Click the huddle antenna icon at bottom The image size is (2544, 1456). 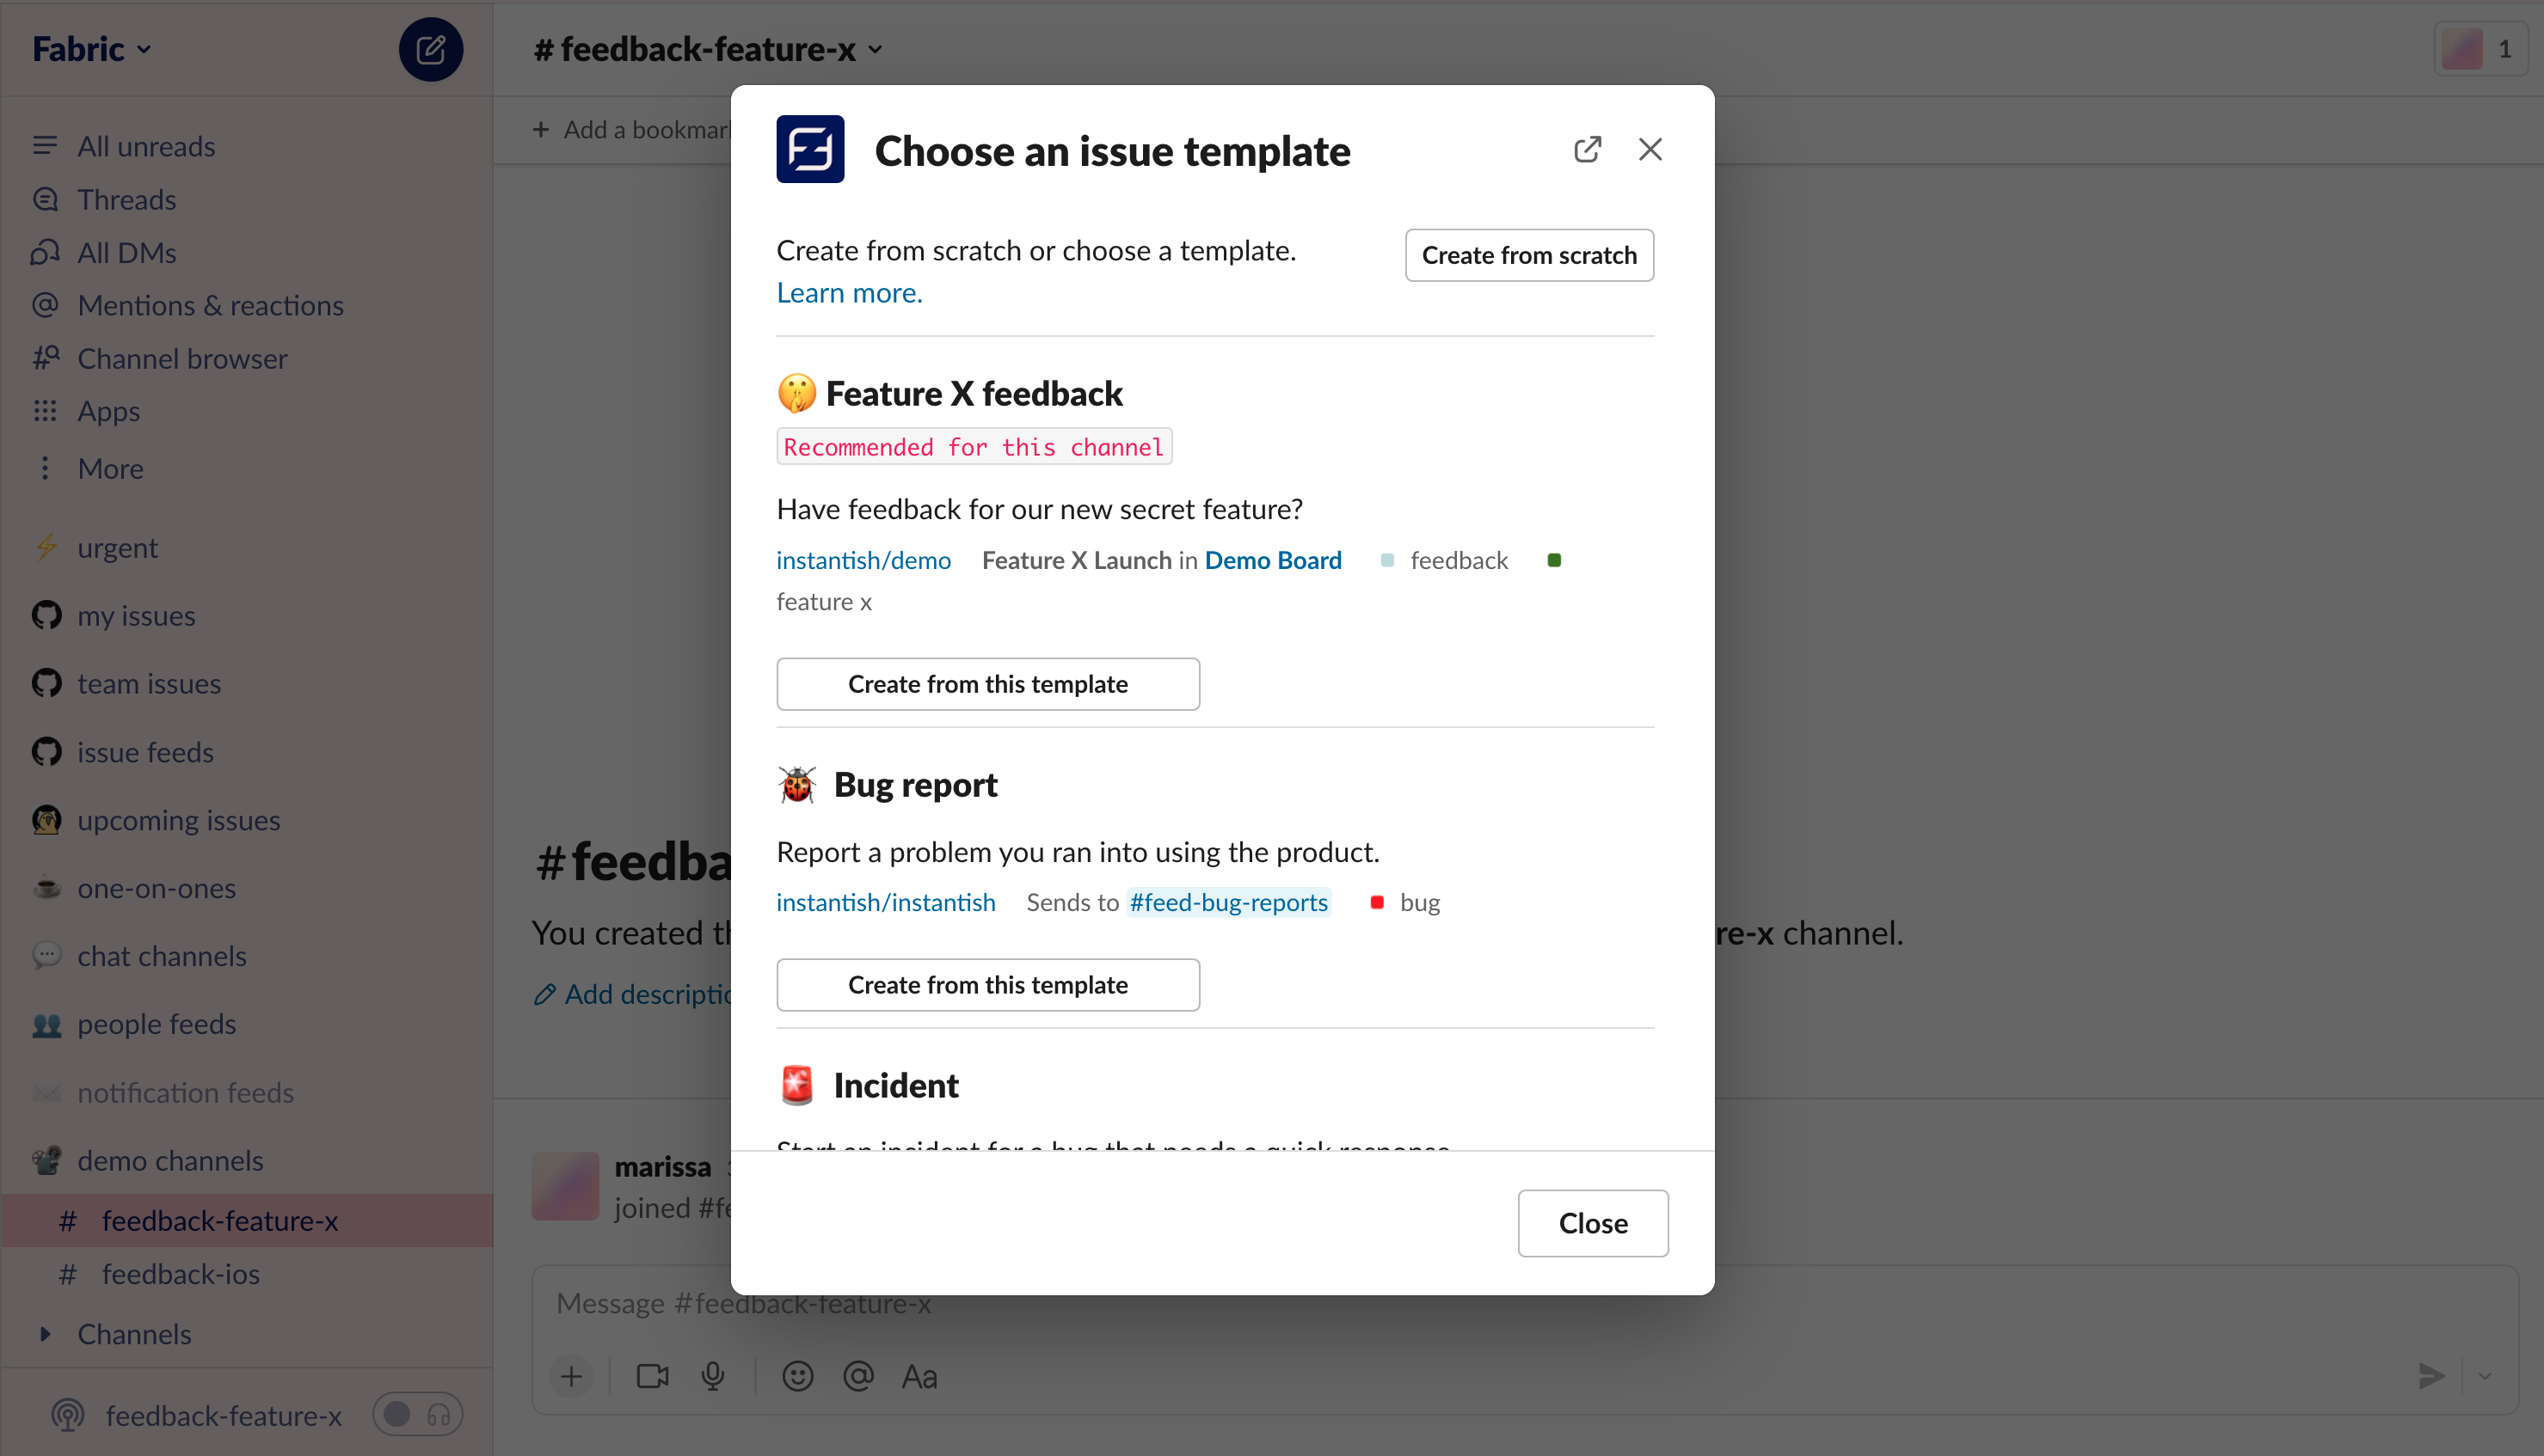68,1415
